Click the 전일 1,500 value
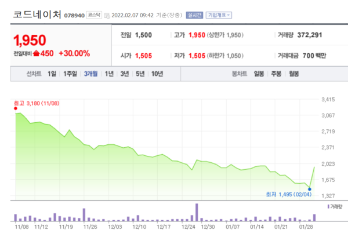Image resolution: width=348 pixels, height=237 pixels. [x=143, y=35]
